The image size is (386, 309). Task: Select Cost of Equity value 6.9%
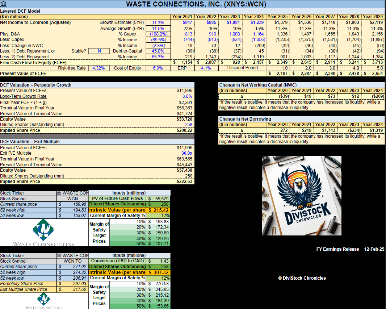[158, 68]
